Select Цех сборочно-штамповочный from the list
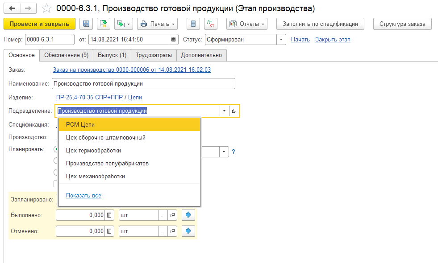The image size is (438, 263). 129,137
